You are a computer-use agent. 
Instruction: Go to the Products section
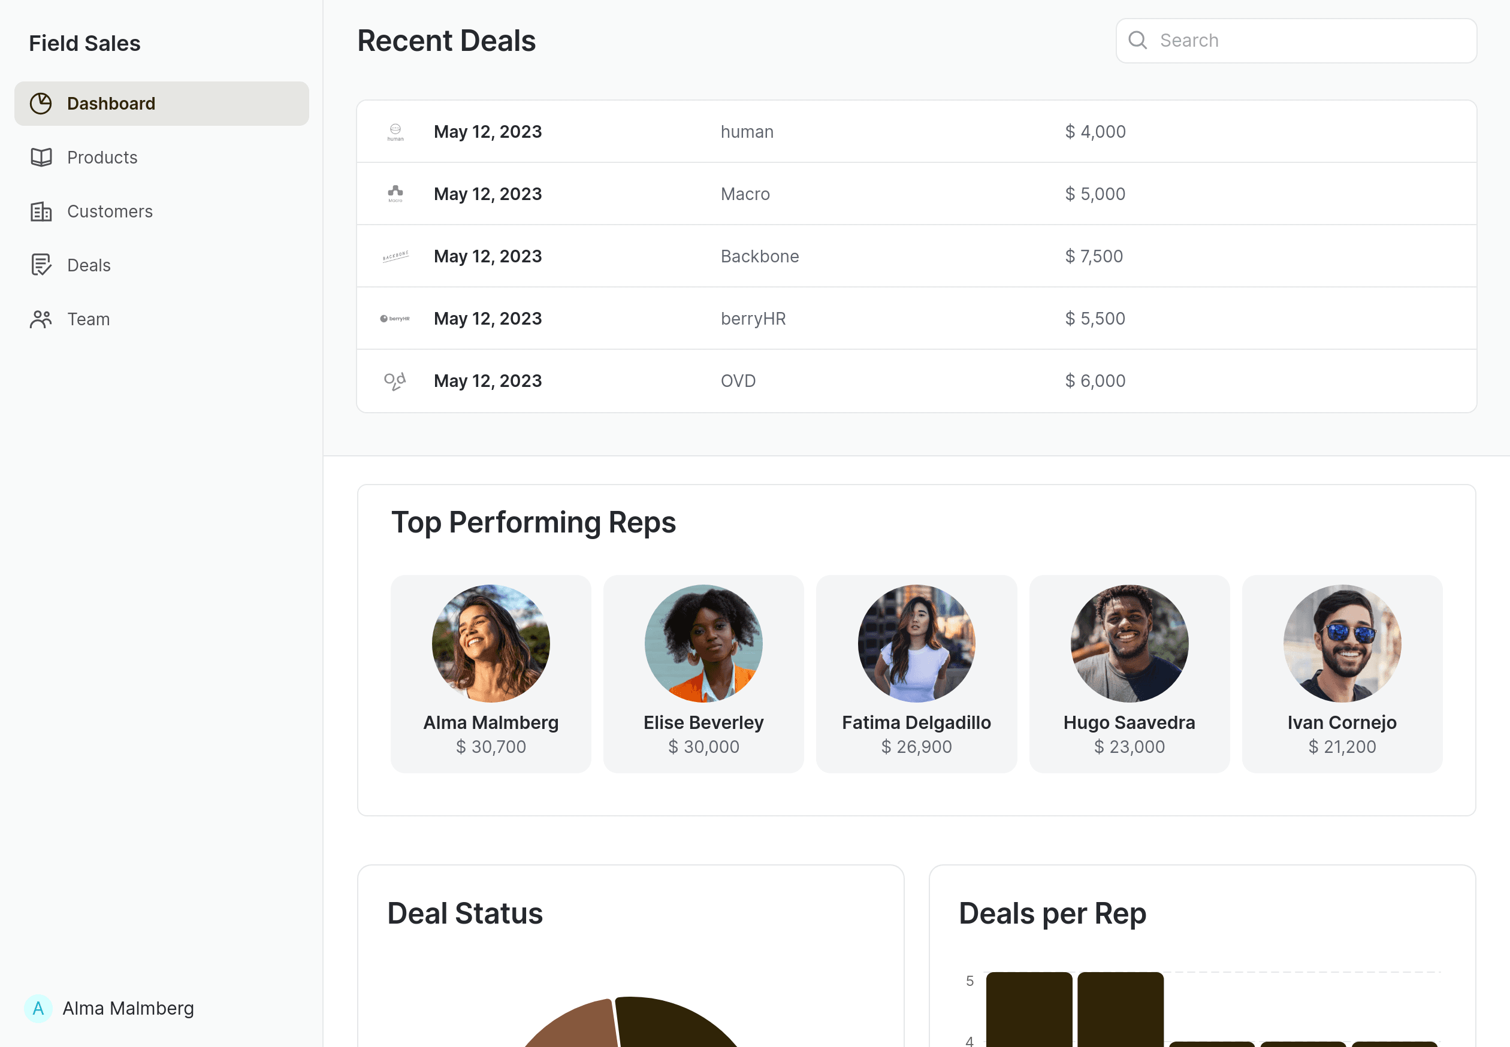(161, 158)
